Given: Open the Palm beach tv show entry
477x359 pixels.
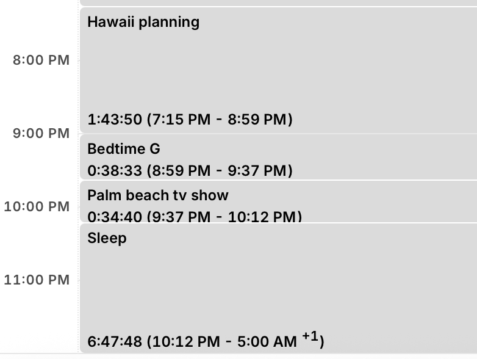Looking at the screenshot, I should pos(158,195).
